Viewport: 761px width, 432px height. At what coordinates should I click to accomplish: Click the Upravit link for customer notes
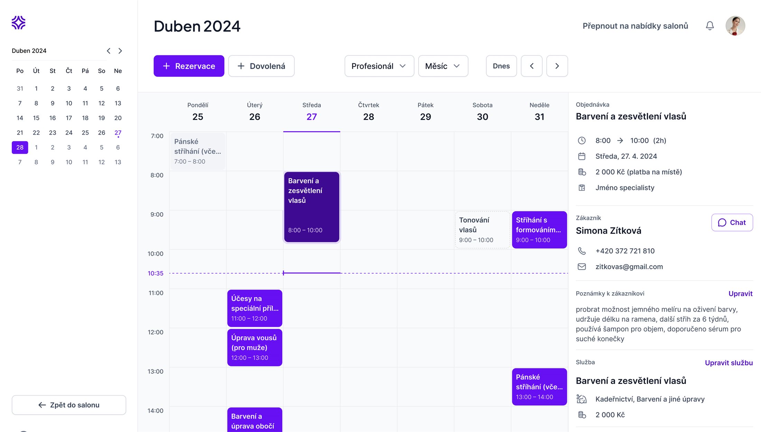coord(740,294)
